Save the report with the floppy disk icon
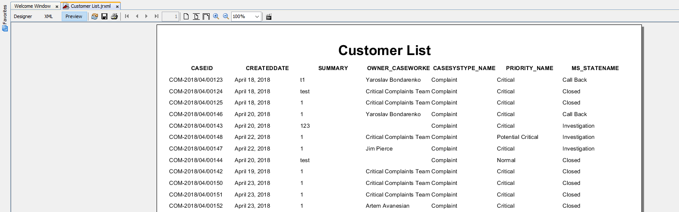The image size is (679, 212). point(104,16)
